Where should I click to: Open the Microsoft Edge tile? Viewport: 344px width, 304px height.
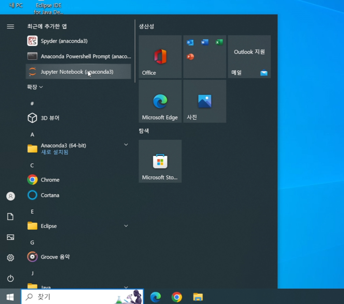(160, 101)
